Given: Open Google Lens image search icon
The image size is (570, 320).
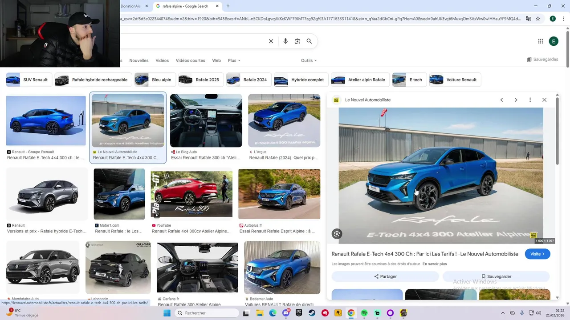Looking at the screenshot, I should (x=297, y=41).
